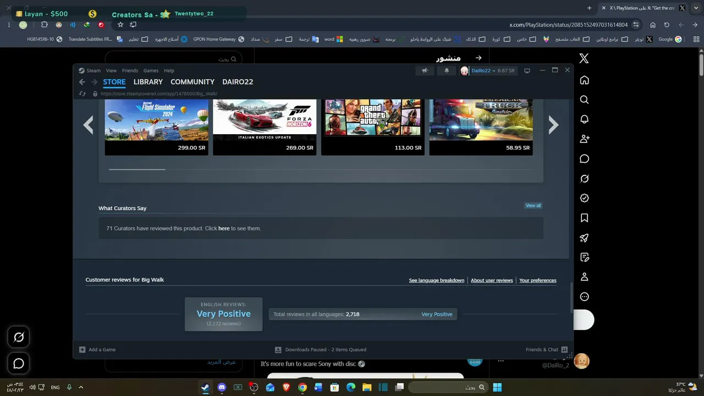Open Google Chrome from the taskbar
The height and width of the screenshot is (396, 704).
(x=302, y=387)
